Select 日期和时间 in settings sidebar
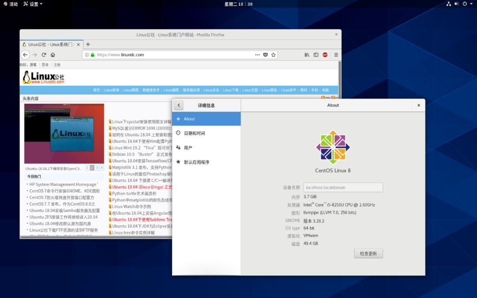 tap(206, 133)
